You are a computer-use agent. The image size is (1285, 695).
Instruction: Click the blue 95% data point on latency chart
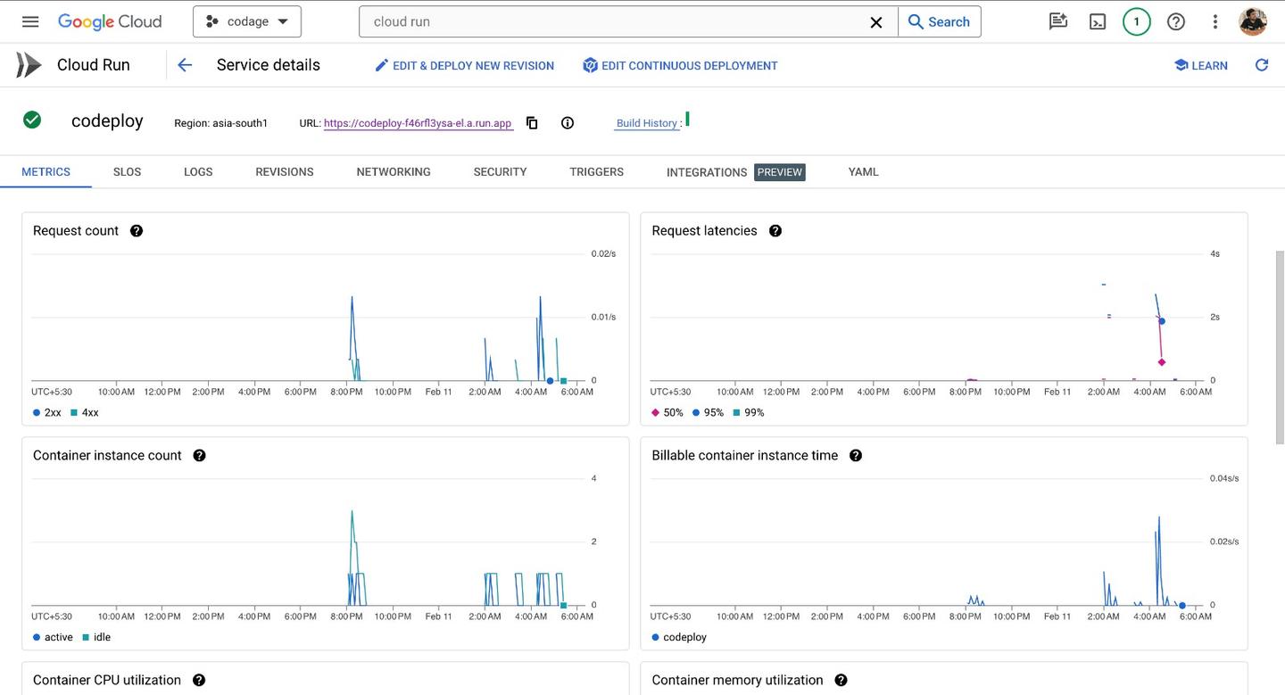pos(1161,320)
